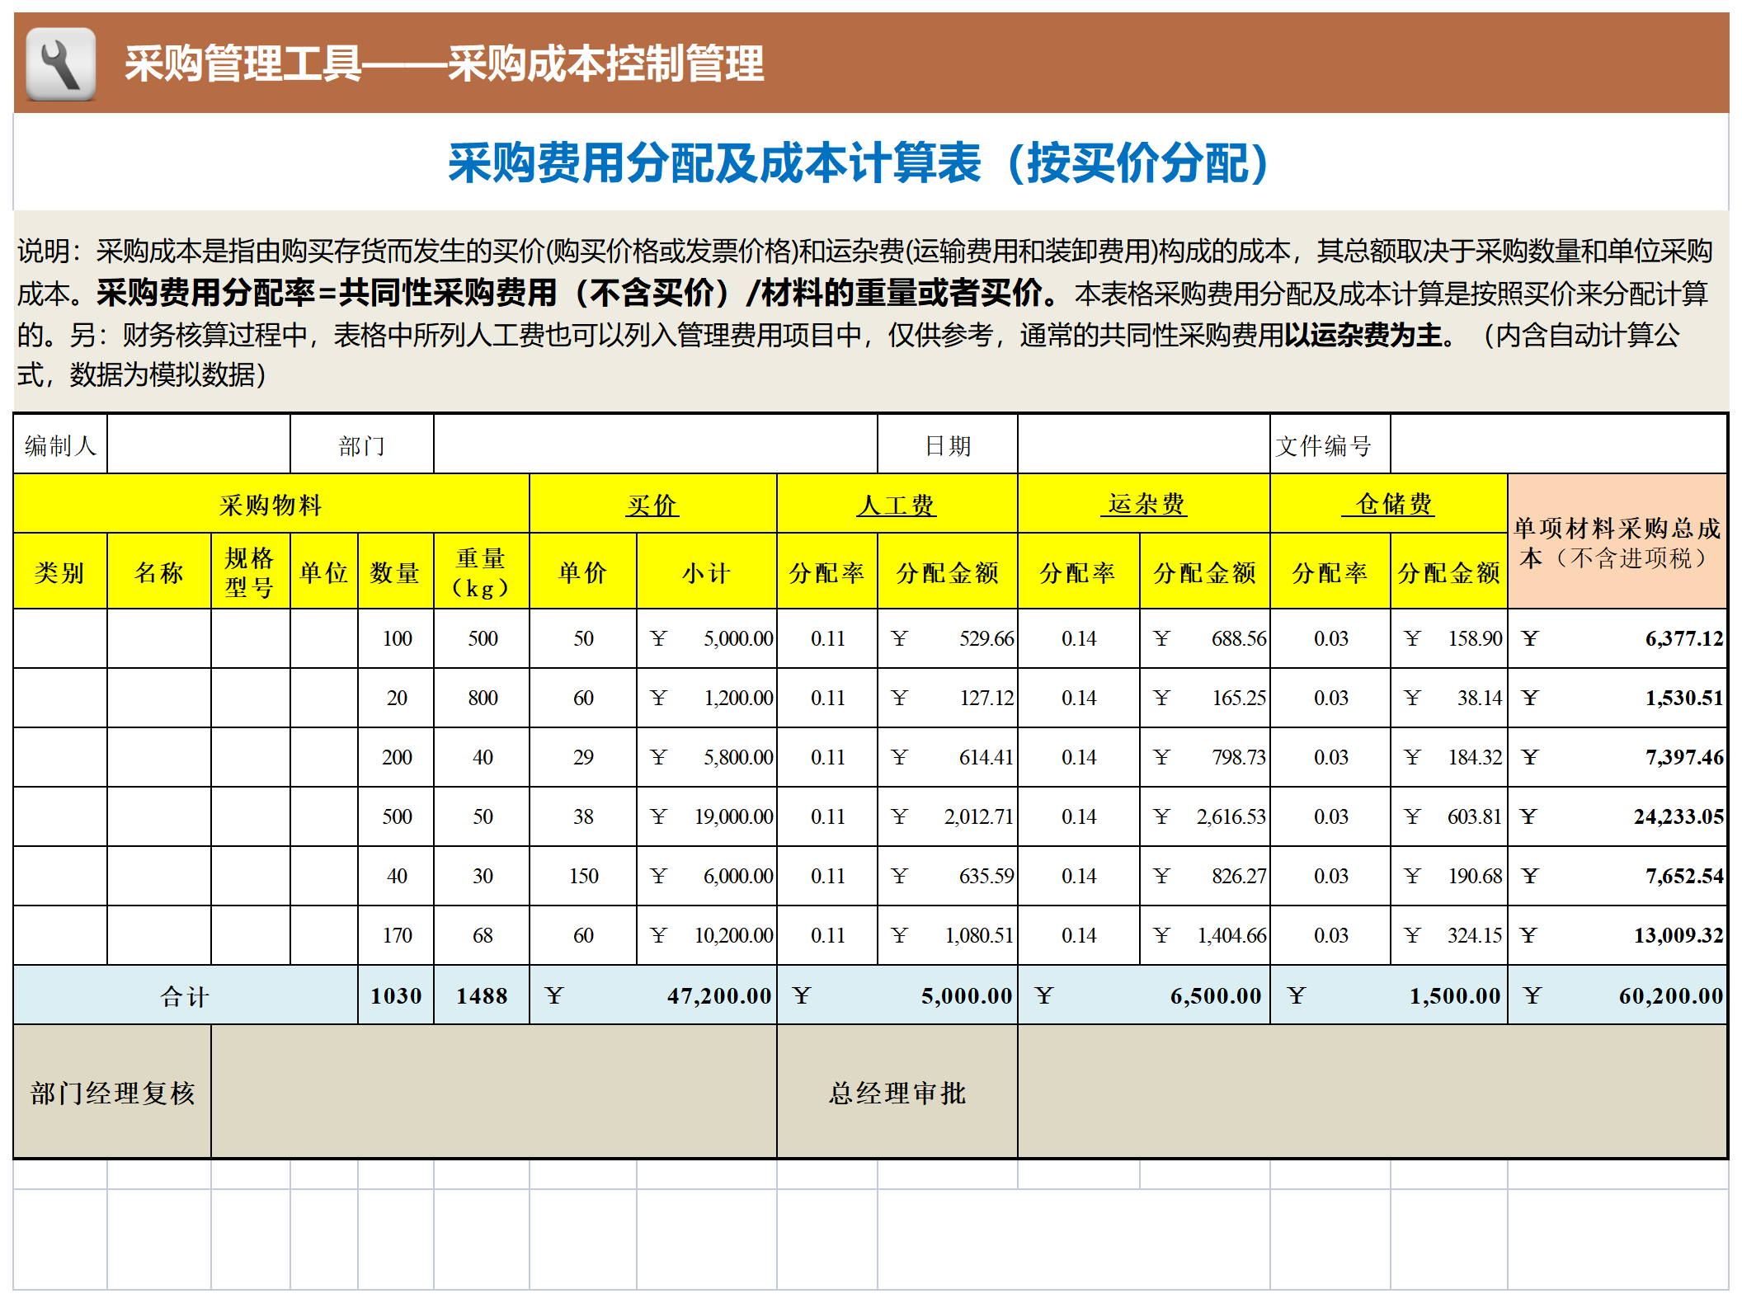Click the 文件编号 value cell

[x=1558, y=445]
